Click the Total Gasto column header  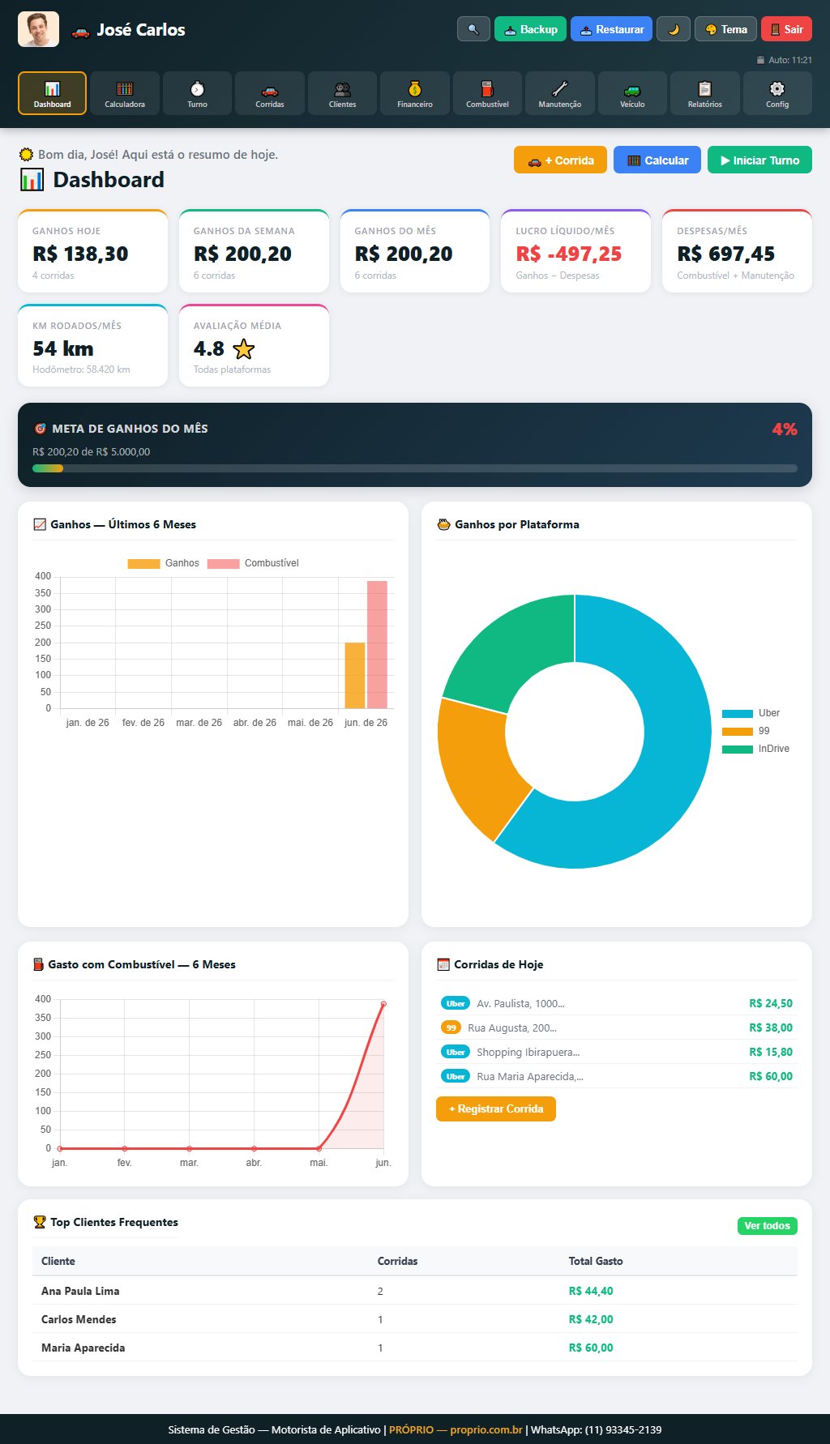(x=596, y=1261)
